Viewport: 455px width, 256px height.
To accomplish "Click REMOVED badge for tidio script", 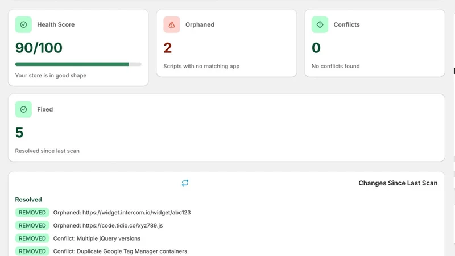I will pos(32,225).
